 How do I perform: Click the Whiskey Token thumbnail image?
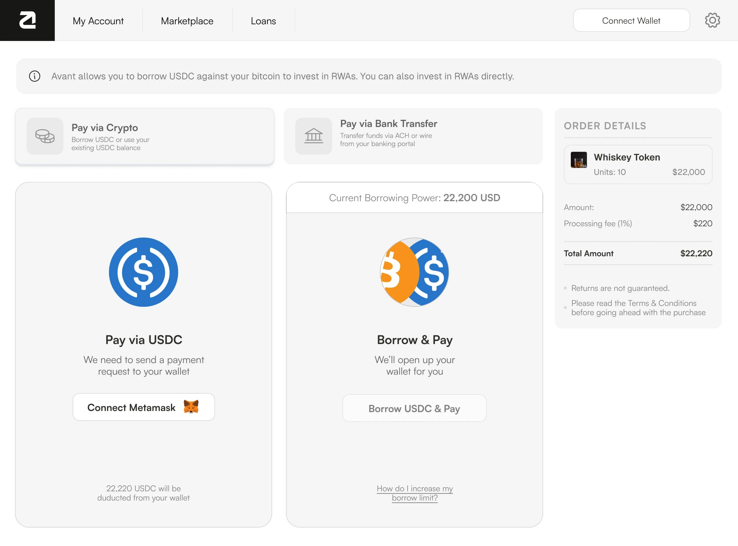click(x=579, y=160)
